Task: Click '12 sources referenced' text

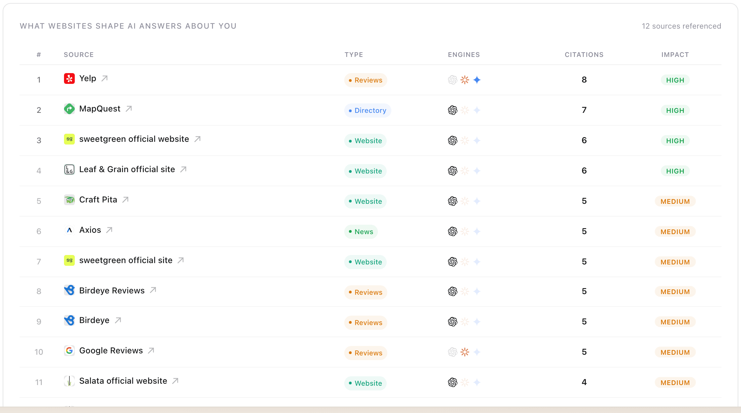Action: pos(681,26)
